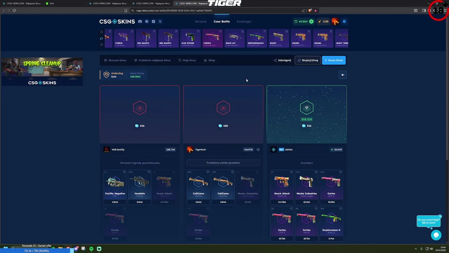Open TigerScot player avatar
Screen dimensions: 449x253
[x=190, y=150]
